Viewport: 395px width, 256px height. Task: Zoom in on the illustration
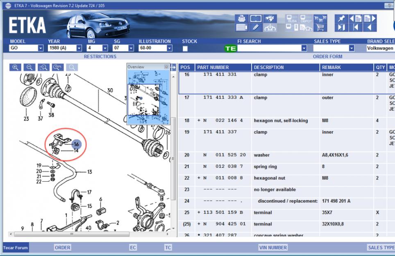click(x=16, y=67)
